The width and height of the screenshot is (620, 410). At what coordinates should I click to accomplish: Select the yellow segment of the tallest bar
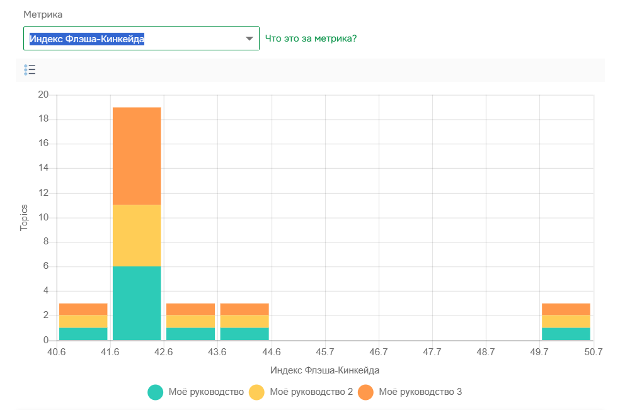(x=137, y=236)
